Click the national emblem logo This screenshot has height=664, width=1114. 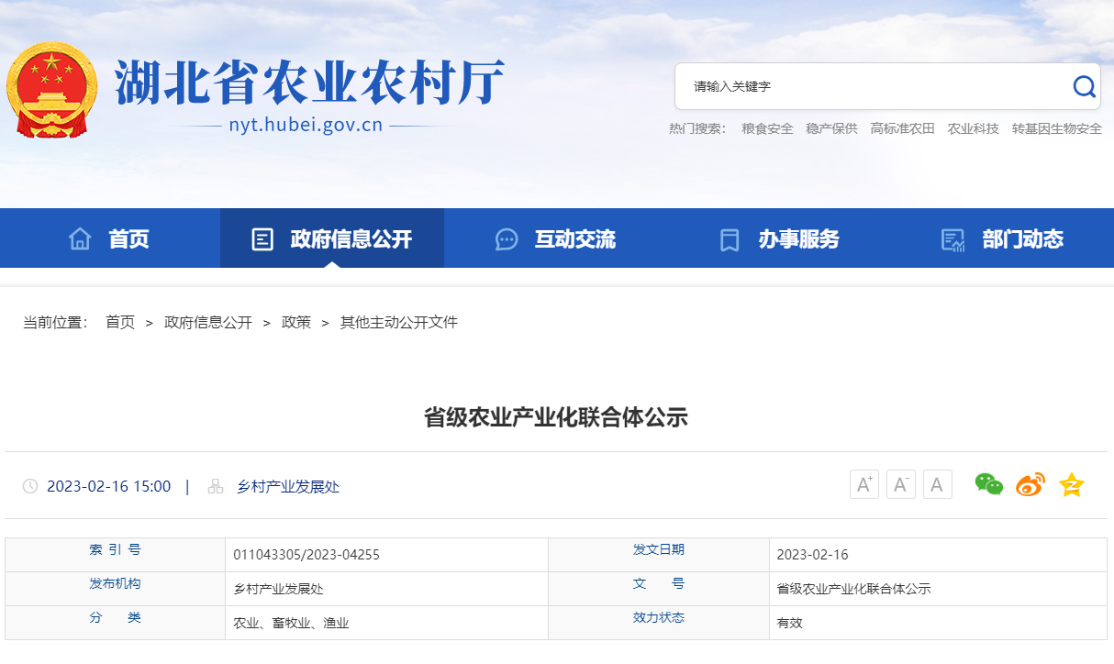click(51, 89)
